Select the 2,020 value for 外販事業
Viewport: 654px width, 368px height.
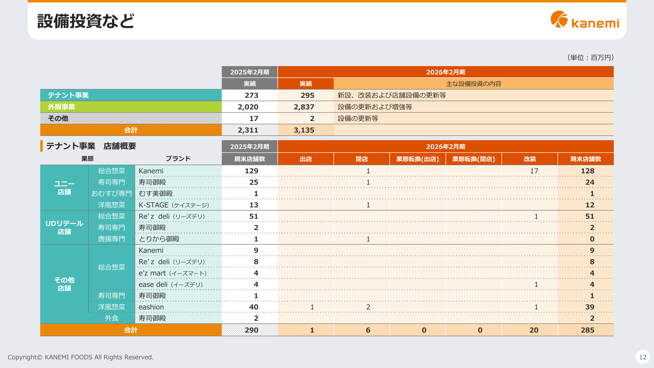tap(248, 107)
